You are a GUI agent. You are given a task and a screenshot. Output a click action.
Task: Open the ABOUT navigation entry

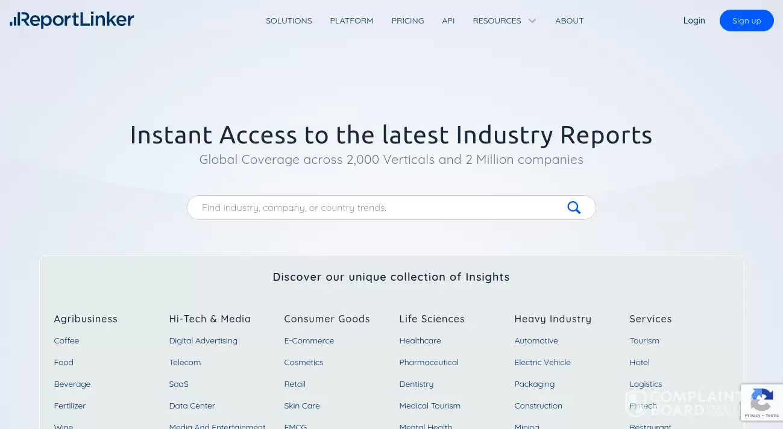(x=569, y=20)
